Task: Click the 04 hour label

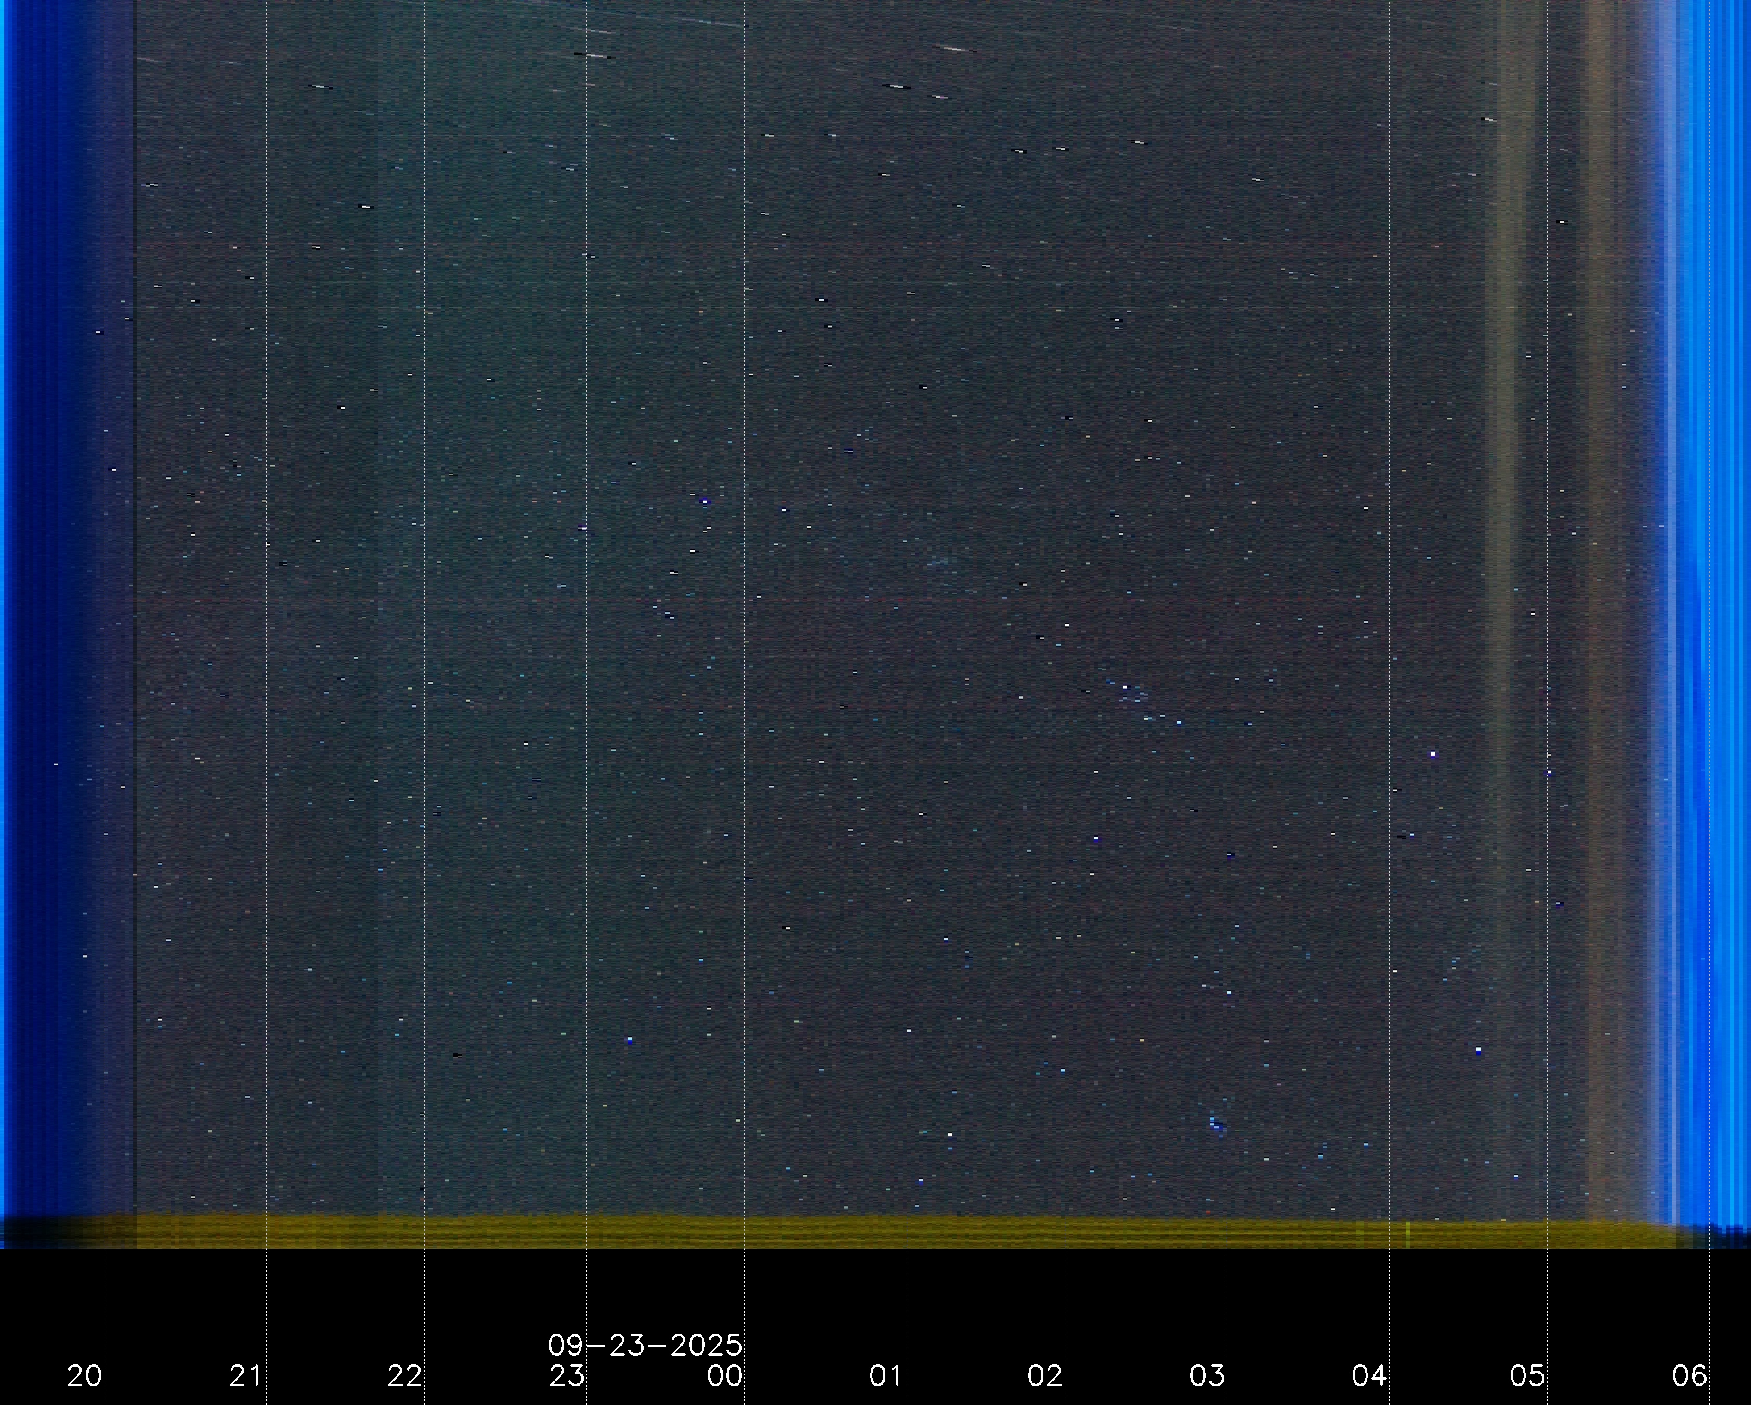Action: pos(1368,1376)
